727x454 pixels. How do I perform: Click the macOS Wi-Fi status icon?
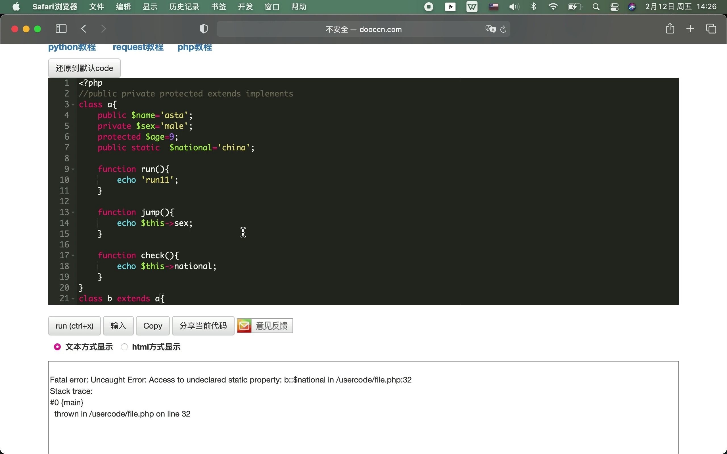(553, 7)
